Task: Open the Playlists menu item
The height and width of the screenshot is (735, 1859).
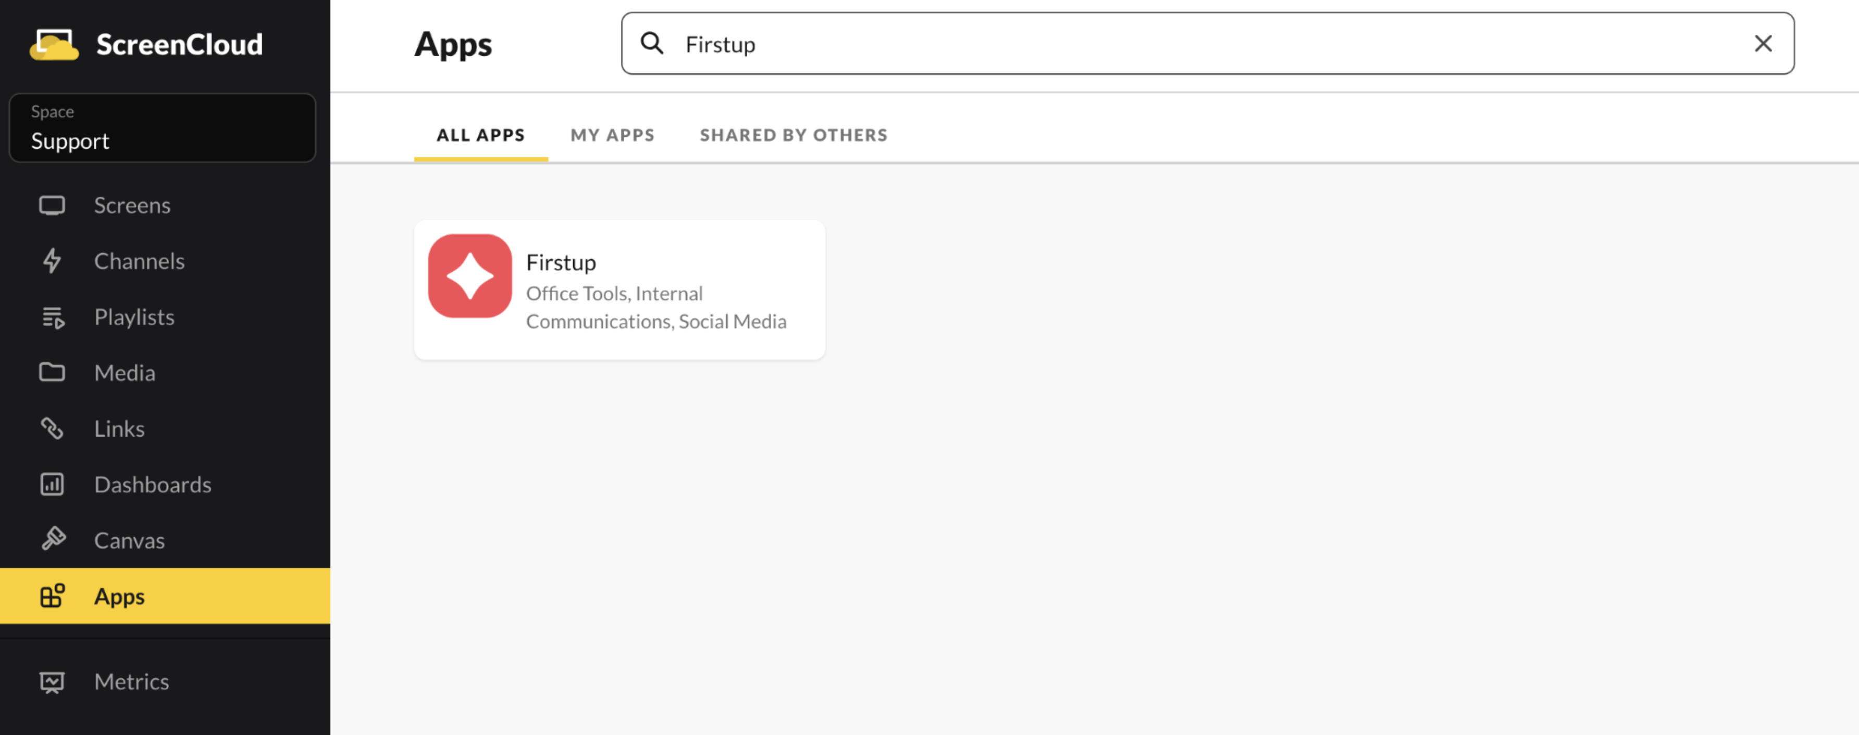Action: click(165, 318)
